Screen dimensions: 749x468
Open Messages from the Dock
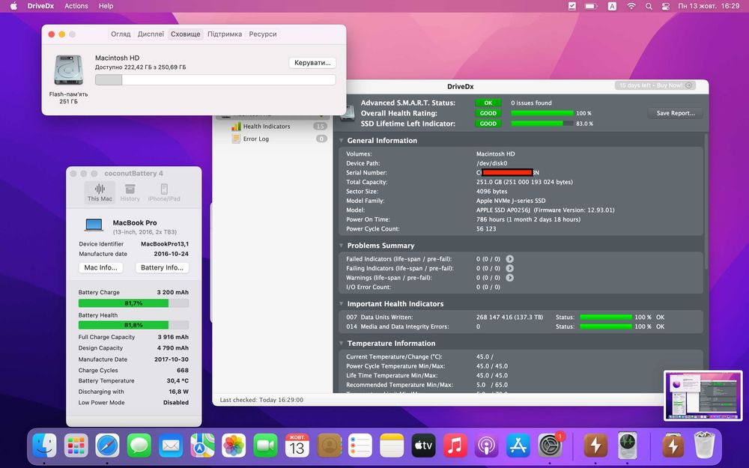(139, 446)
